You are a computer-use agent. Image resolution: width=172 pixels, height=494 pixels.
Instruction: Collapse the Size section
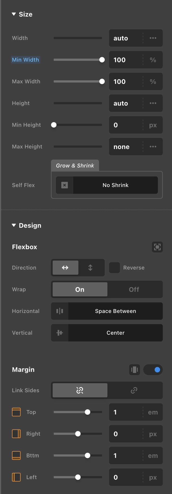[14, 14]
